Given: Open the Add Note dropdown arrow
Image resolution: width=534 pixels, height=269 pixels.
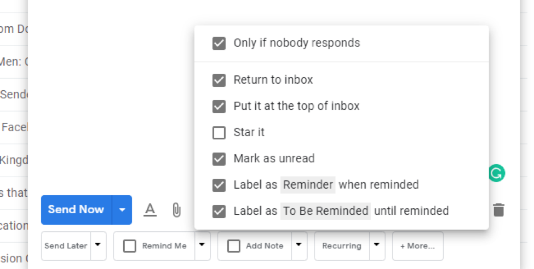Looking at the screenshot, I should (x=300, y=245).
